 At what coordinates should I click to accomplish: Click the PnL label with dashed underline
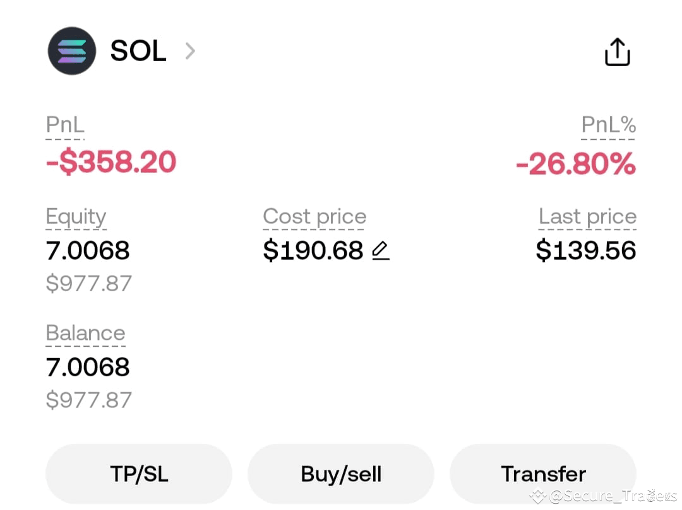pos(64,124)
